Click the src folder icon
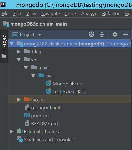This screenshot has width=132, height=150. click(x=27, y=59)
